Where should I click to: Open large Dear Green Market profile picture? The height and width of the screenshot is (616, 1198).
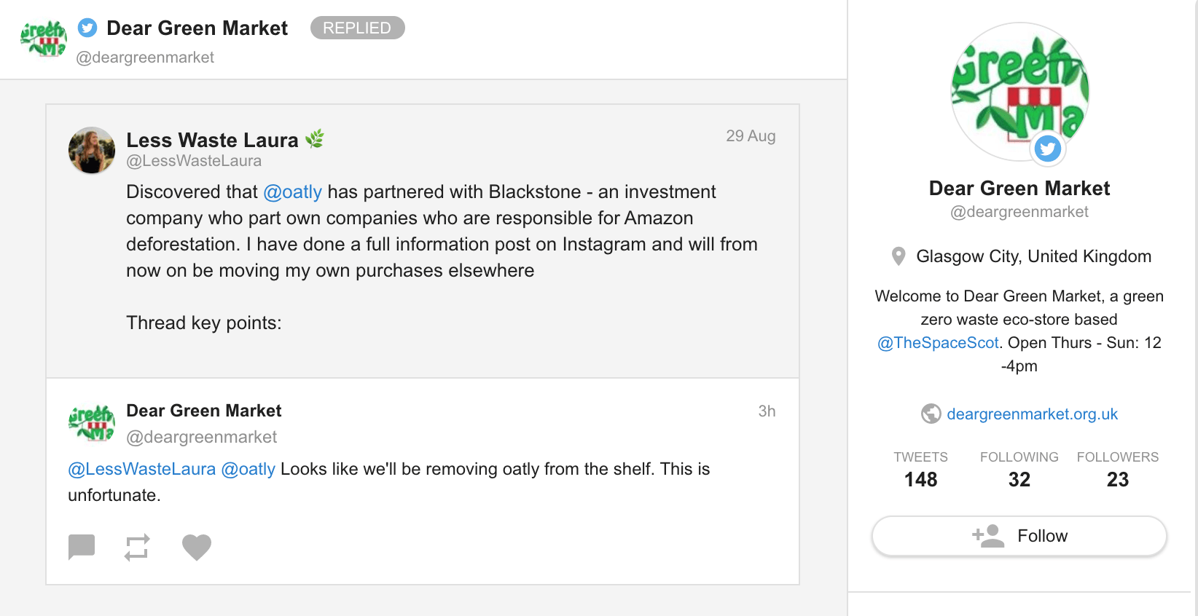1019,92
